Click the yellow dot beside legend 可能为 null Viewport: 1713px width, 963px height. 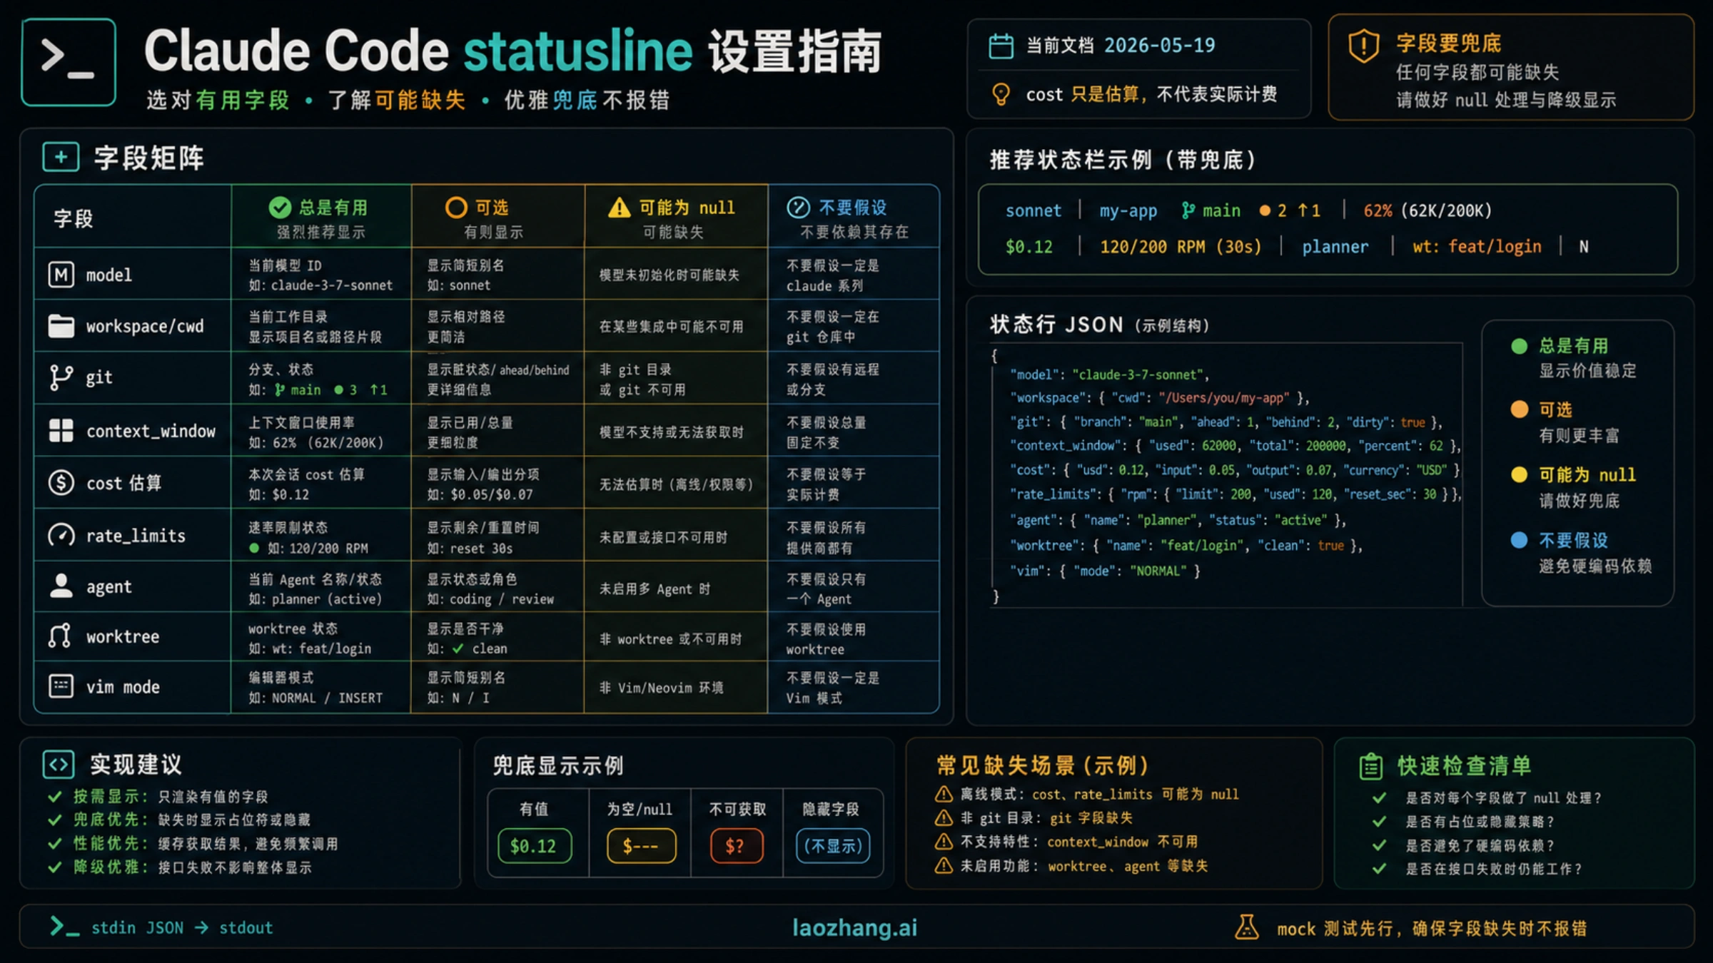click(1519, 474)
